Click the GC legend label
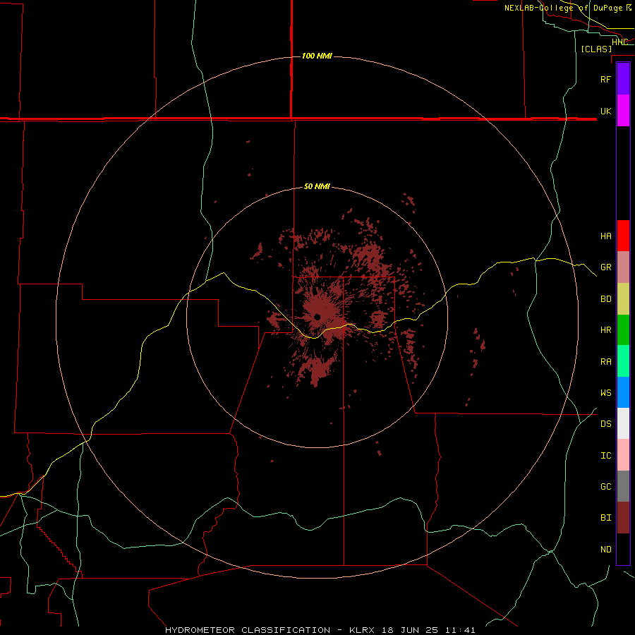Image resolution: width=635 pixels, height=635 pixels. click(605, 486)
